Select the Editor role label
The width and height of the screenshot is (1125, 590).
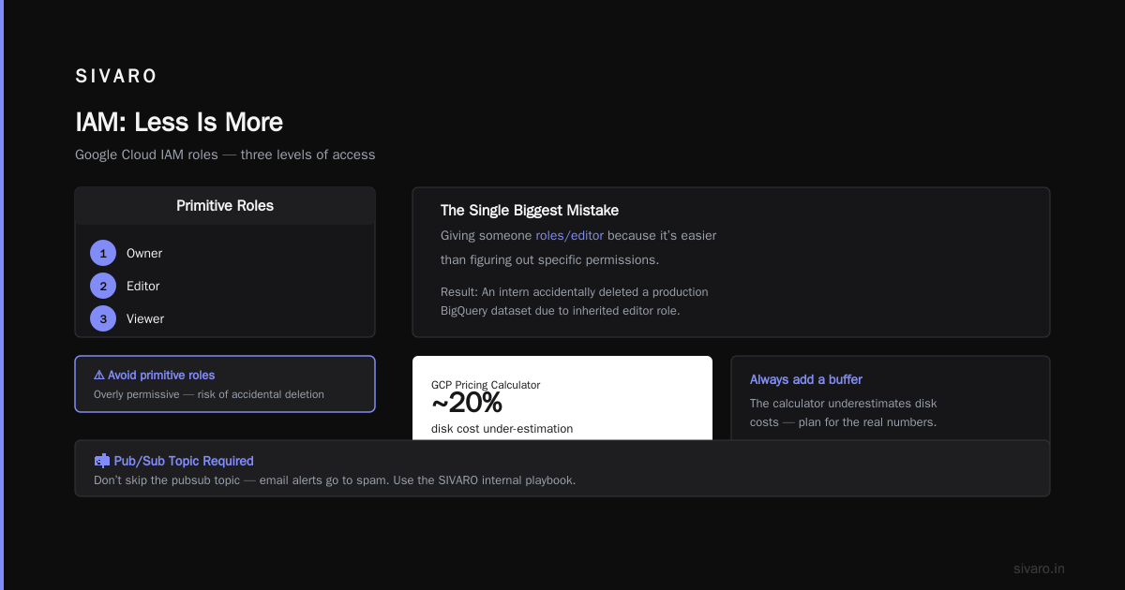pyautogui.click(x=143, y=286)
